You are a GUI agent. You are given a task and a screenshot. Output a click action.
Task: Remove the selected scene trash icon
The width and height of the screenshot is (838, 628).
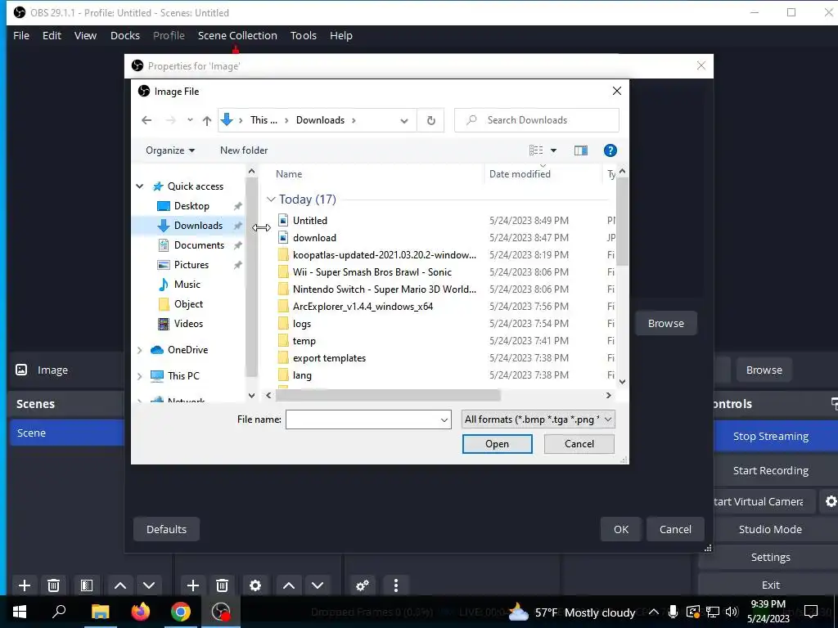(53, 585)
